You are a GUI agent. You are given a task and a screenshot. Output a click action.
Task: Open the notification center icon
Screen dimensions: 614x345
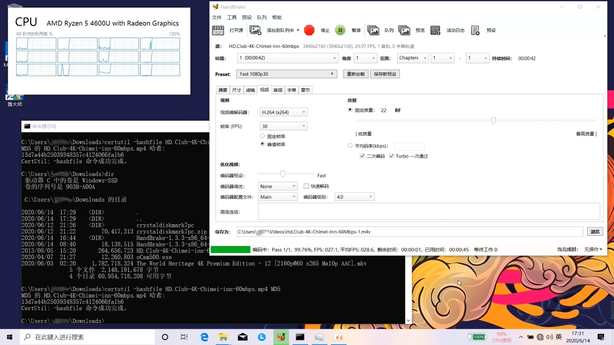click(601, 337)
